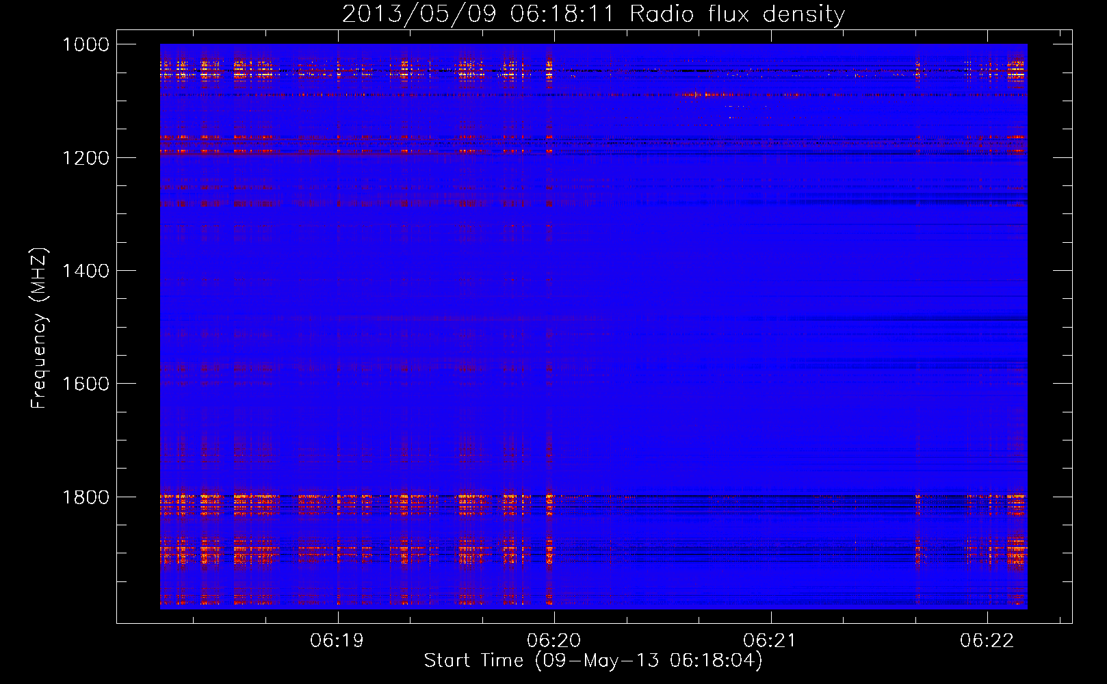Click the 1200 frequency tick label
The height and width of the screenshot is (684, 1107).
(x=86, y=158)
